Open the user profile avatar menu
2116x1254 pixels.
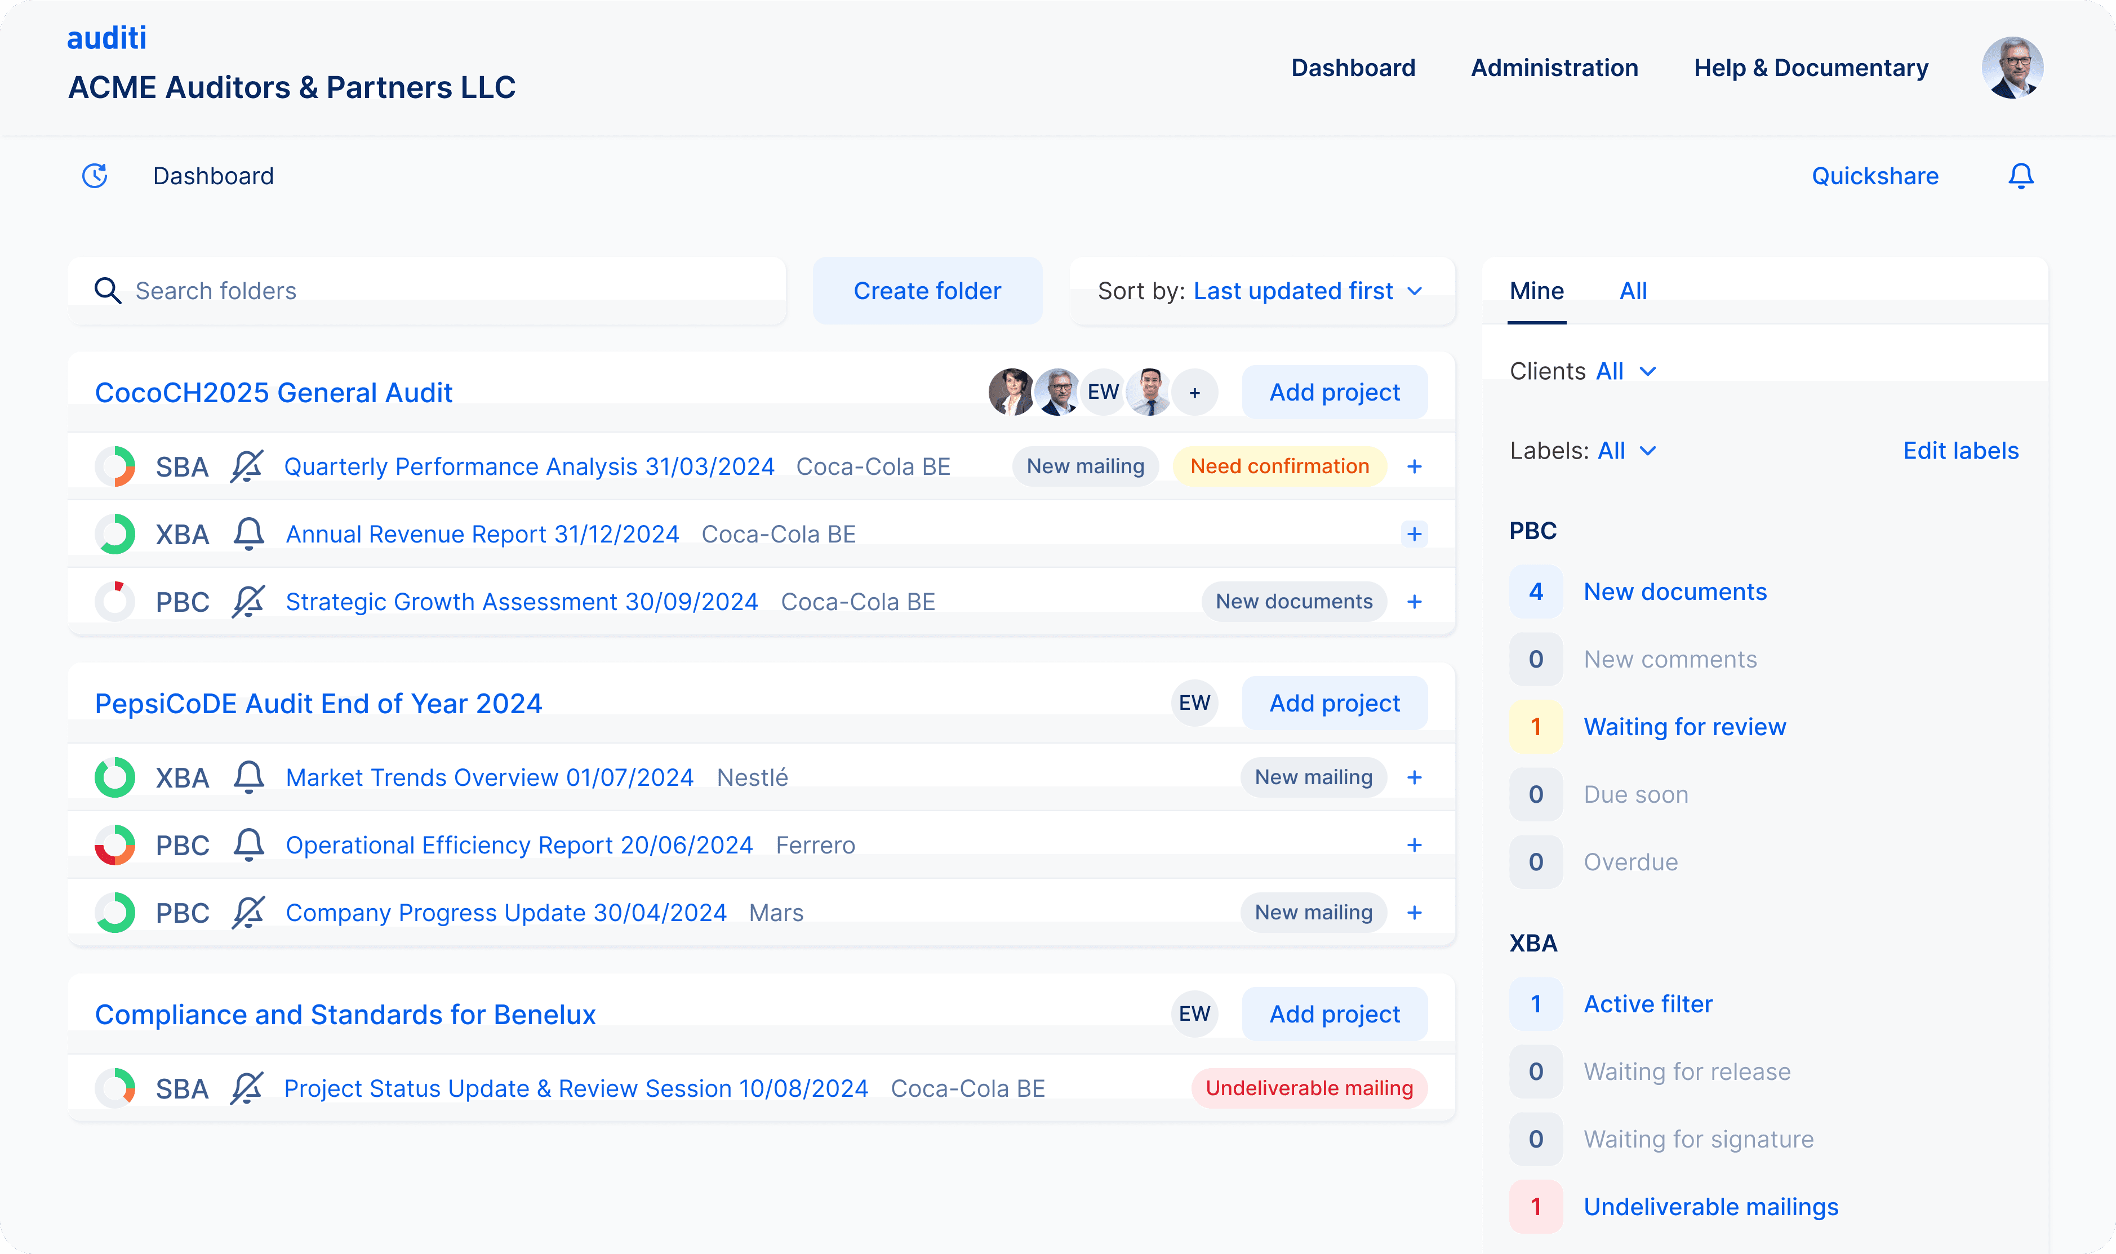(x=2012, y=68)
